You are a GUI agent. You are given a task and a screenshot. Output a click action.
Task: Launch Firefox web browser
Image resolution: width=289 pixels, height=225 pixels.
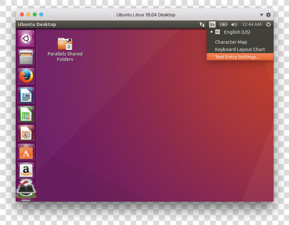coord(26,76)
